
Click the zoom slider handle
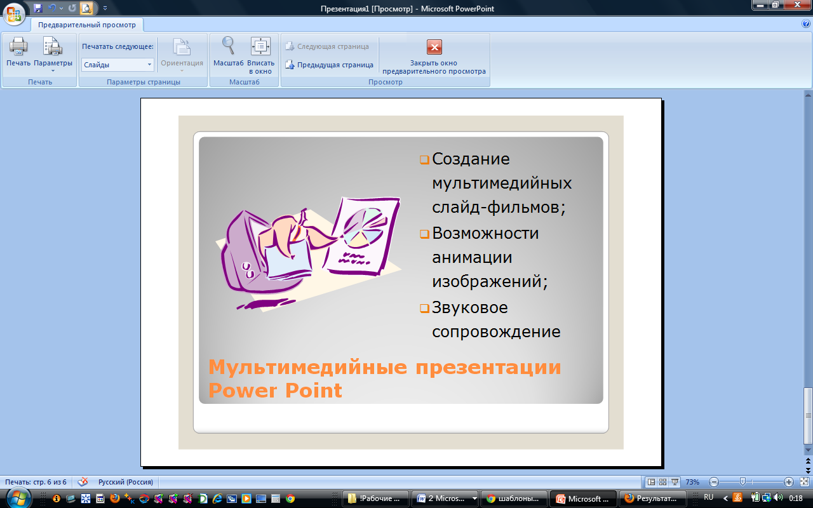tap(742, 482)
